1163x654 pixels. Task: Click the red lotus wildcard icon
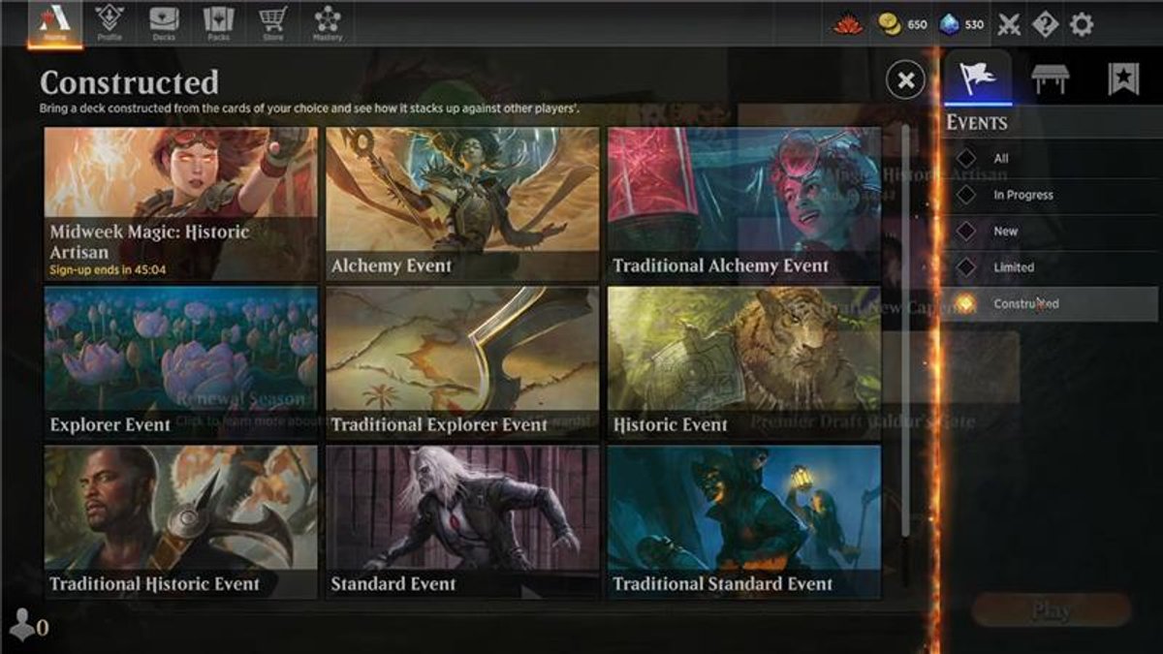tap(848, 24)
